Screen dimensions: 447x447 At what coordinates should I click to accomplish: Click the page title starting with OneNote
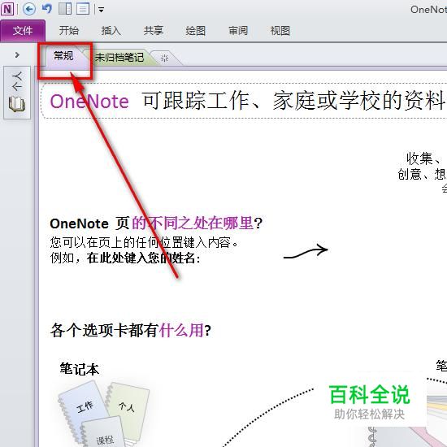point(247,102)
